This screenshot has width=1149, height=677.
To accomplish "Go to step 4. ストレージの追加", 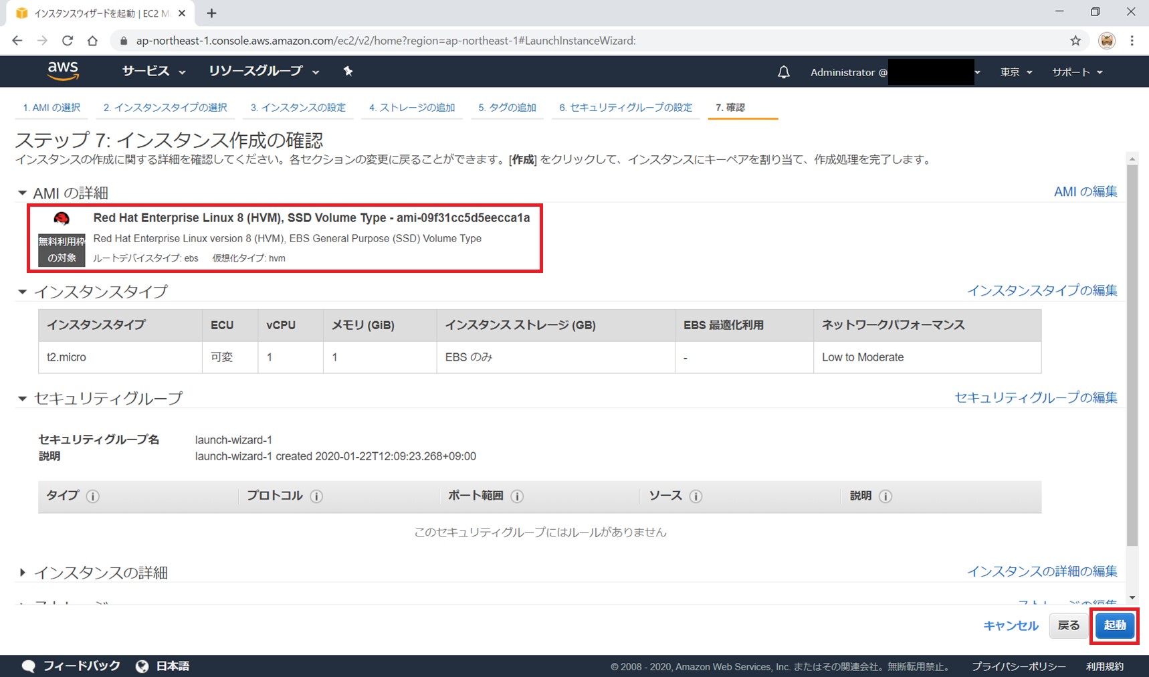I will click(x=412, y=108).
